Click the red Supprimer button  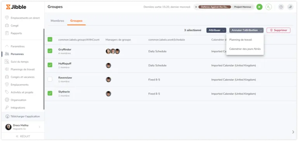tap(279, 30)
